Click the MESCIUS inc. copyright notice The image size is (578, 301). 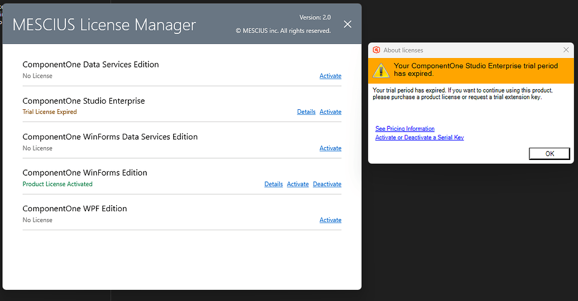click(x=283, y=31)
